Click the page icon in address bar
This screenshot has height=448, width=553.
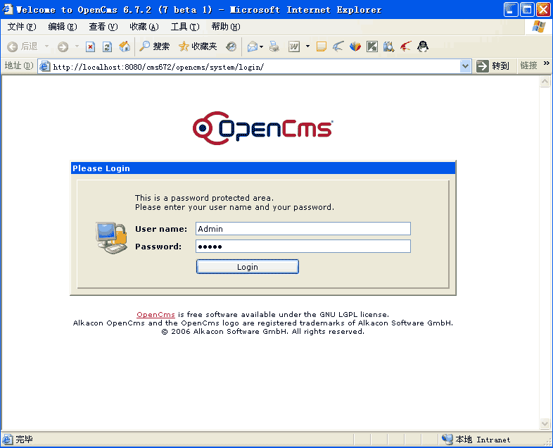click(45, 66)
